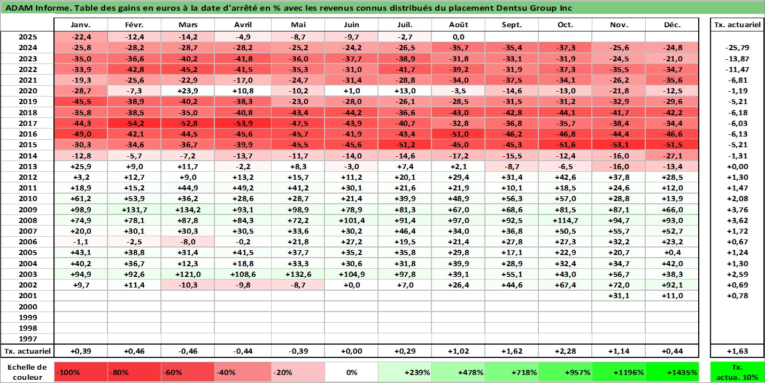The height and width of the screenshot is (383, 765).
Task: Select the 2025 row label
Action: (27, 37)
